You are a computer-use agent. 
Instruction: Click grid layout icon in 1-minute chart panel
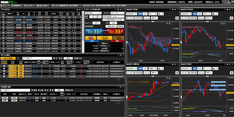coord(177,18)
